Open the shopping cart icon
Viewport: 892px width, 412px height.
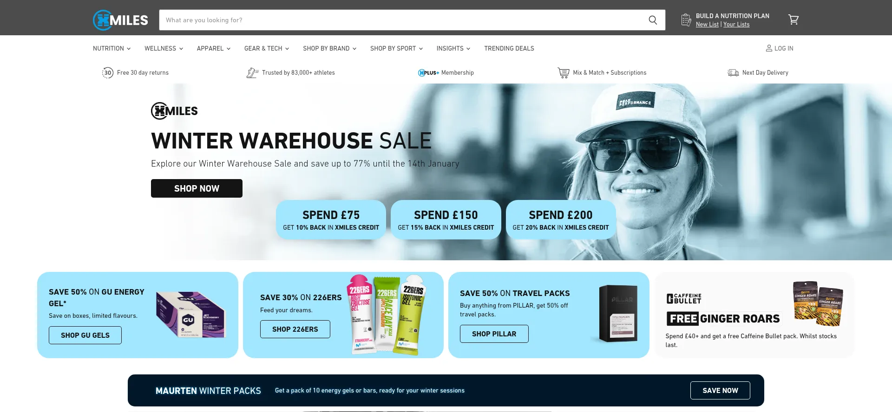click(x=794, y=19)
